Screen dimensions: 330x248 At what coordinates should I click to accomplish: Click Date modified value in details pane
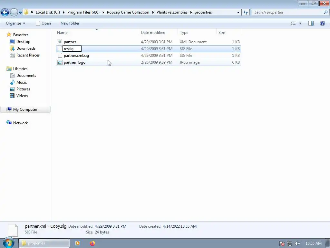(x=111, y=226)
